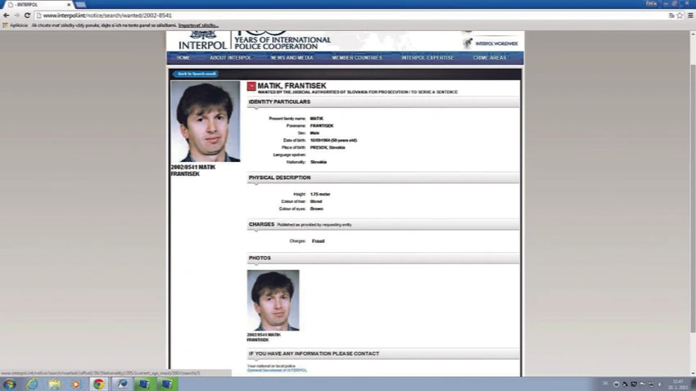This screenshot has height=391, width=696.
Task: Follow the General Secretariat of INTERPOL link
Action: click(x=277, y=371)
